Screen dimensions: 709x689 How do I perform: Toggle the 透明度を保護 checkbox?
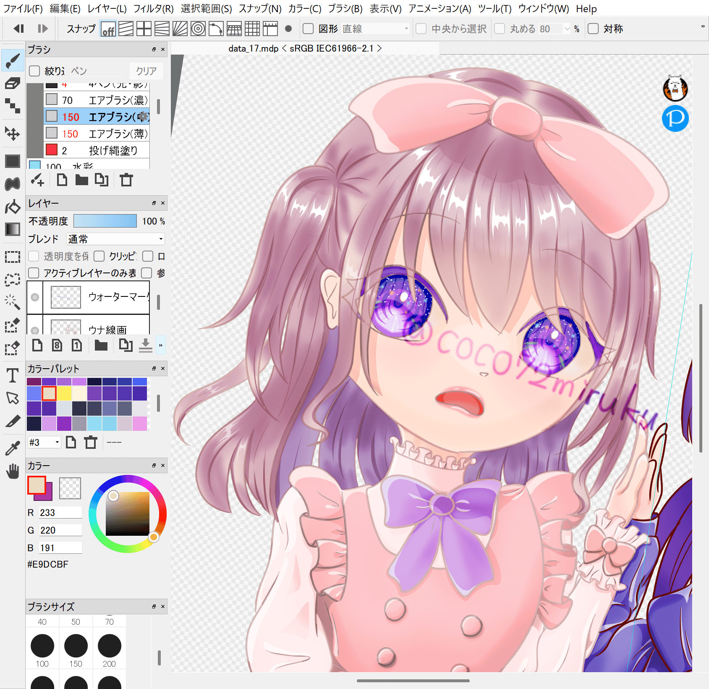point(34,256)
